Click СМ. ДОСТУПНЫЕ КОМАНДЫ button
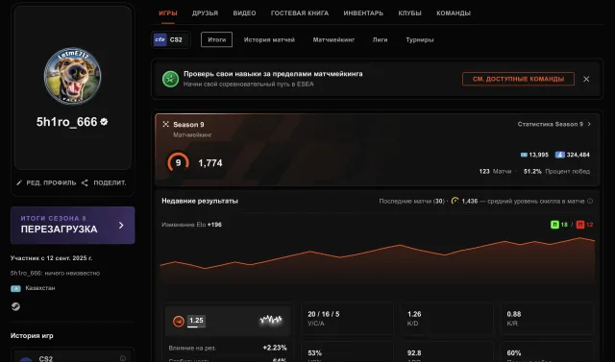This screenshot has height=362, width=615. [518, 79]
